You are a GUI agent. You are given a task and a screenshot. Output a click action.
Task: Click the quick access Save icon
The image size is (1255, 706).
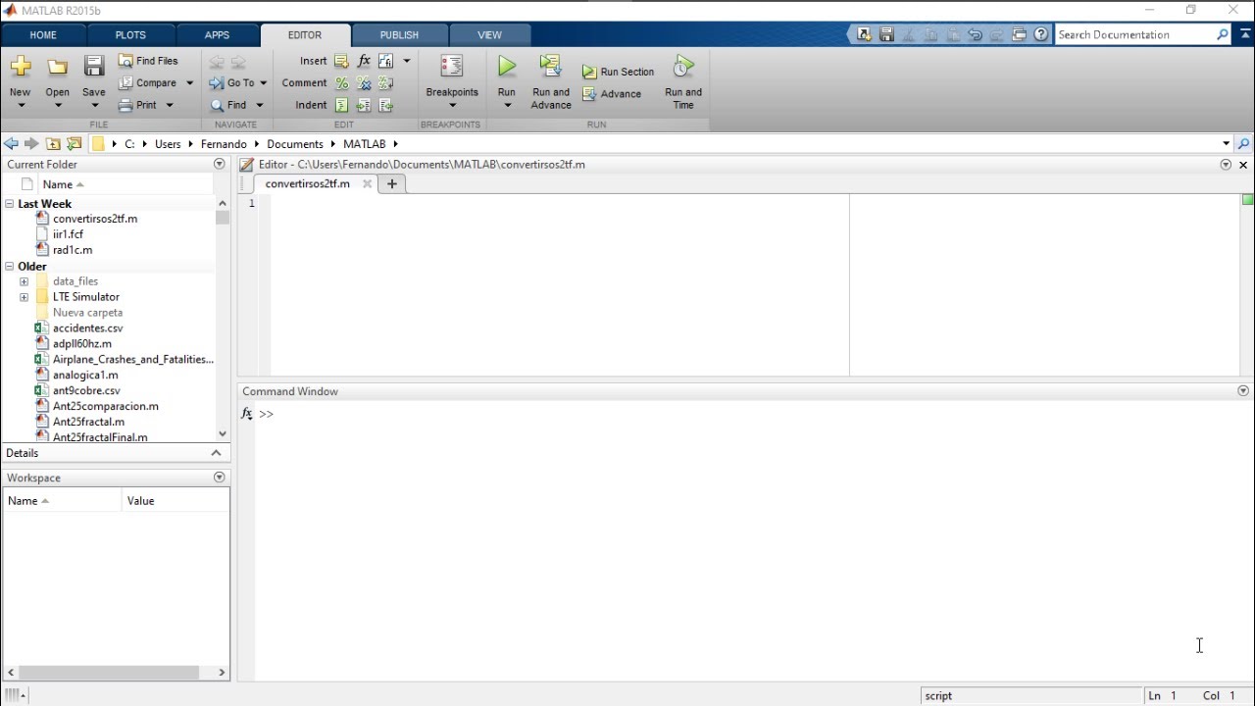point(886,34)
